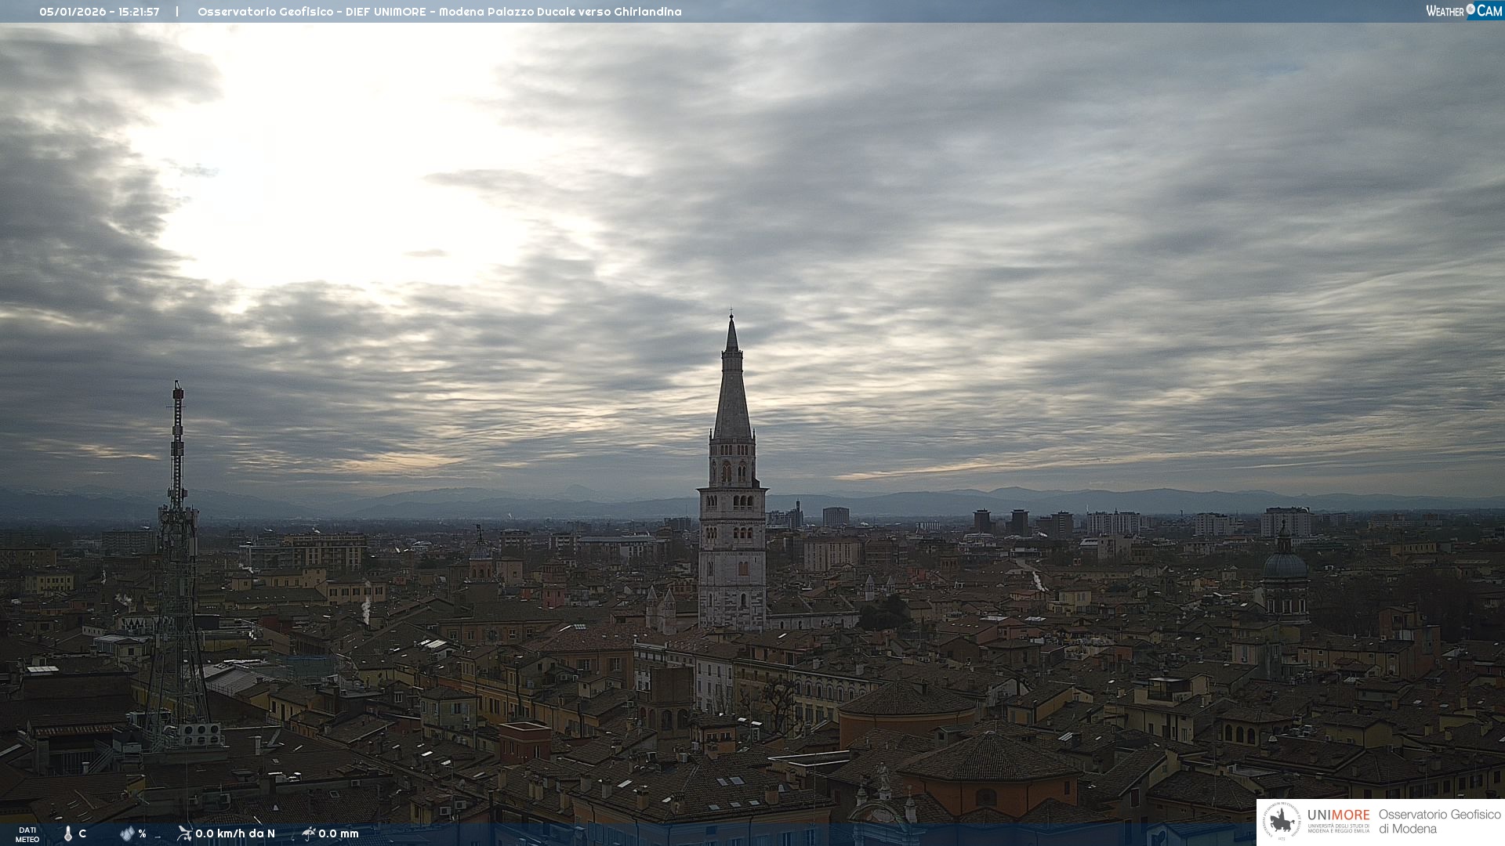
Task: Click the Osservatorio Geofisico di Modena text
Action: point(1439,822)
